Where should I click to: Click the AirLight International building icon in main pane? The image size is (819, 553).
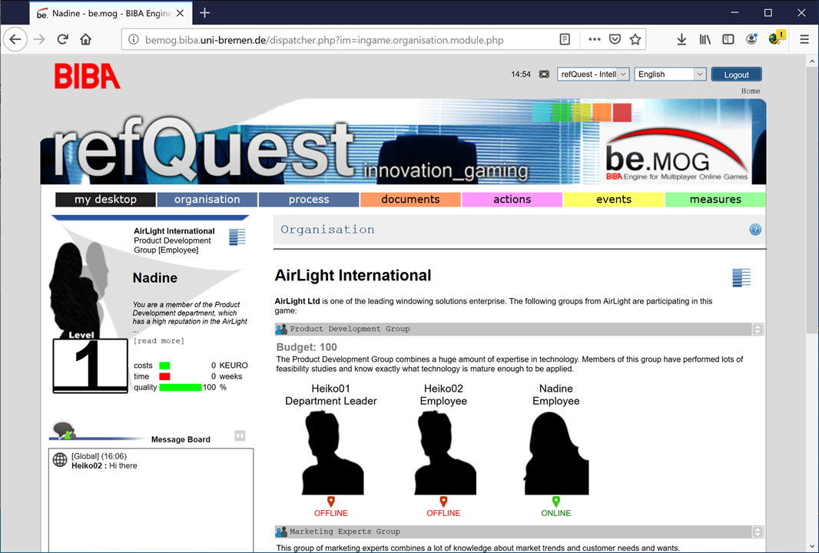(x=741, y=277)
